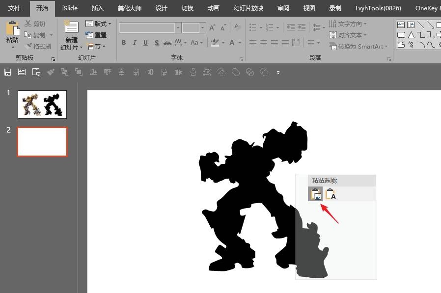Insert a horizontal text box from the shapes gallery
This screenshot has height=293, width=441.
click(401, 25)
